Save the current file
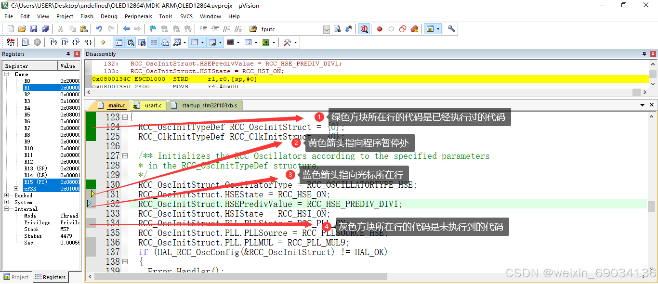The image size is (658, 284). pyautogui.click(x=34, y=29)
